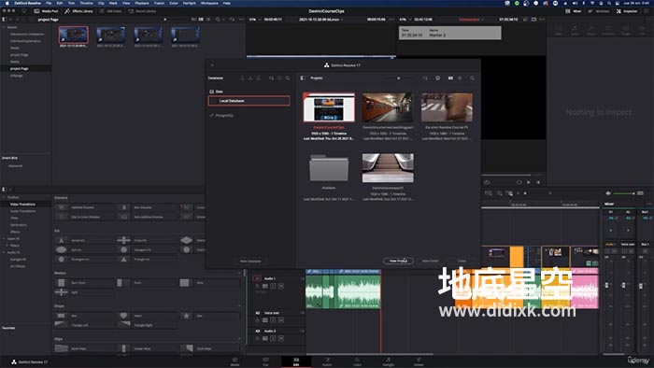Image resolution: width=654 pixels, height=368 pixels.
Task: Click project info circle icon
Action: coord(437,78)
